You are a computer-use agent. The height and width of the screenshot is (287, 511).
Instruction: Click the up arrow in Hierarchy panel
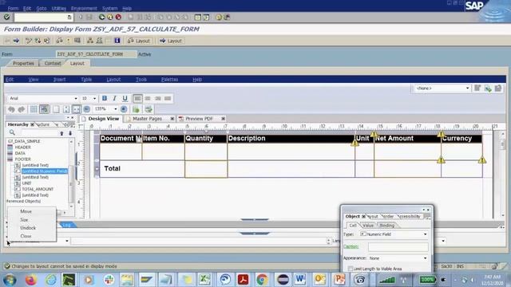tap(61, 133)
